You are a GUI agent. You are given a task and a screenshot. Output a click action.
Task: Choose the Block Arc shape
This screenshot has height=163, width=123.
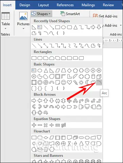click(52, 82)
